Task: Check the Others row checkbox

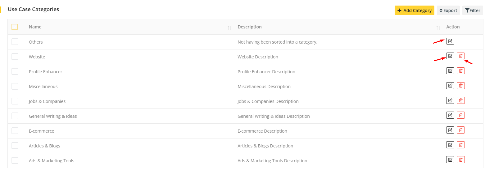Action: [15, 42]
